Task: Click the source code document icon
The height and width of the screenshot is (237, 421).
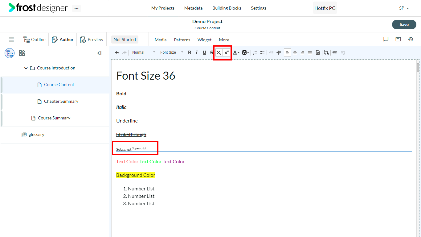Action: (x=318, y=52)
